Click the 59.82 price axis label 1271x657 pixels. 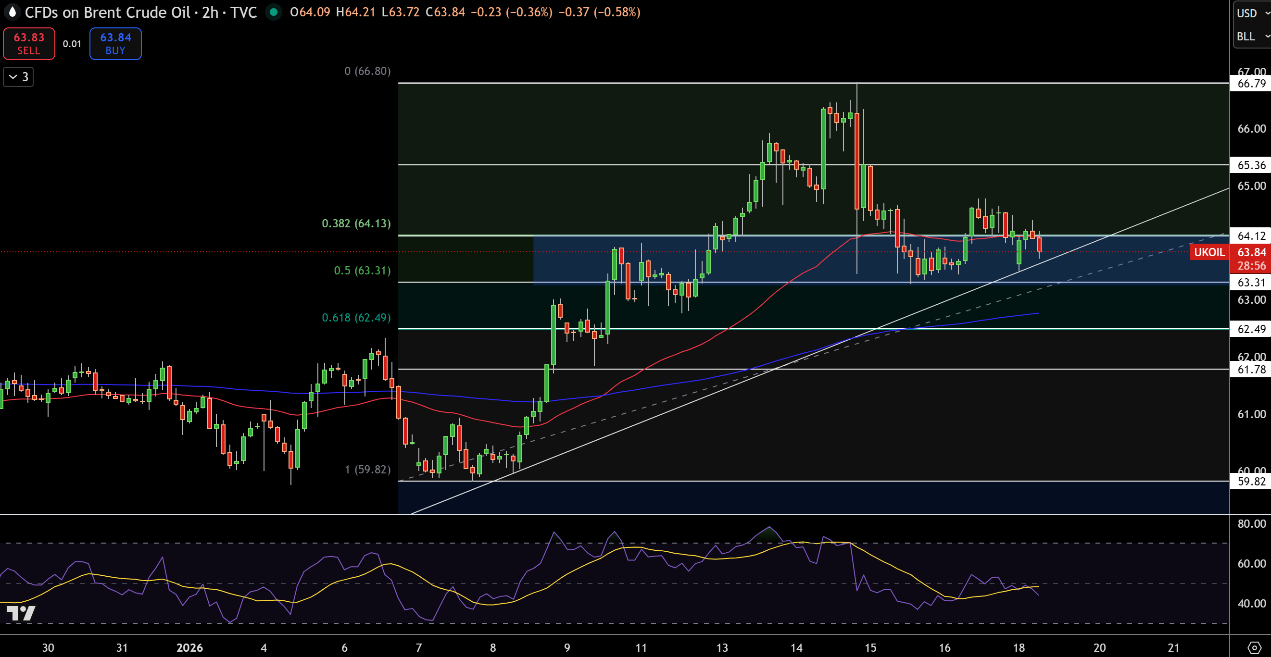(x=1251, y=482)
